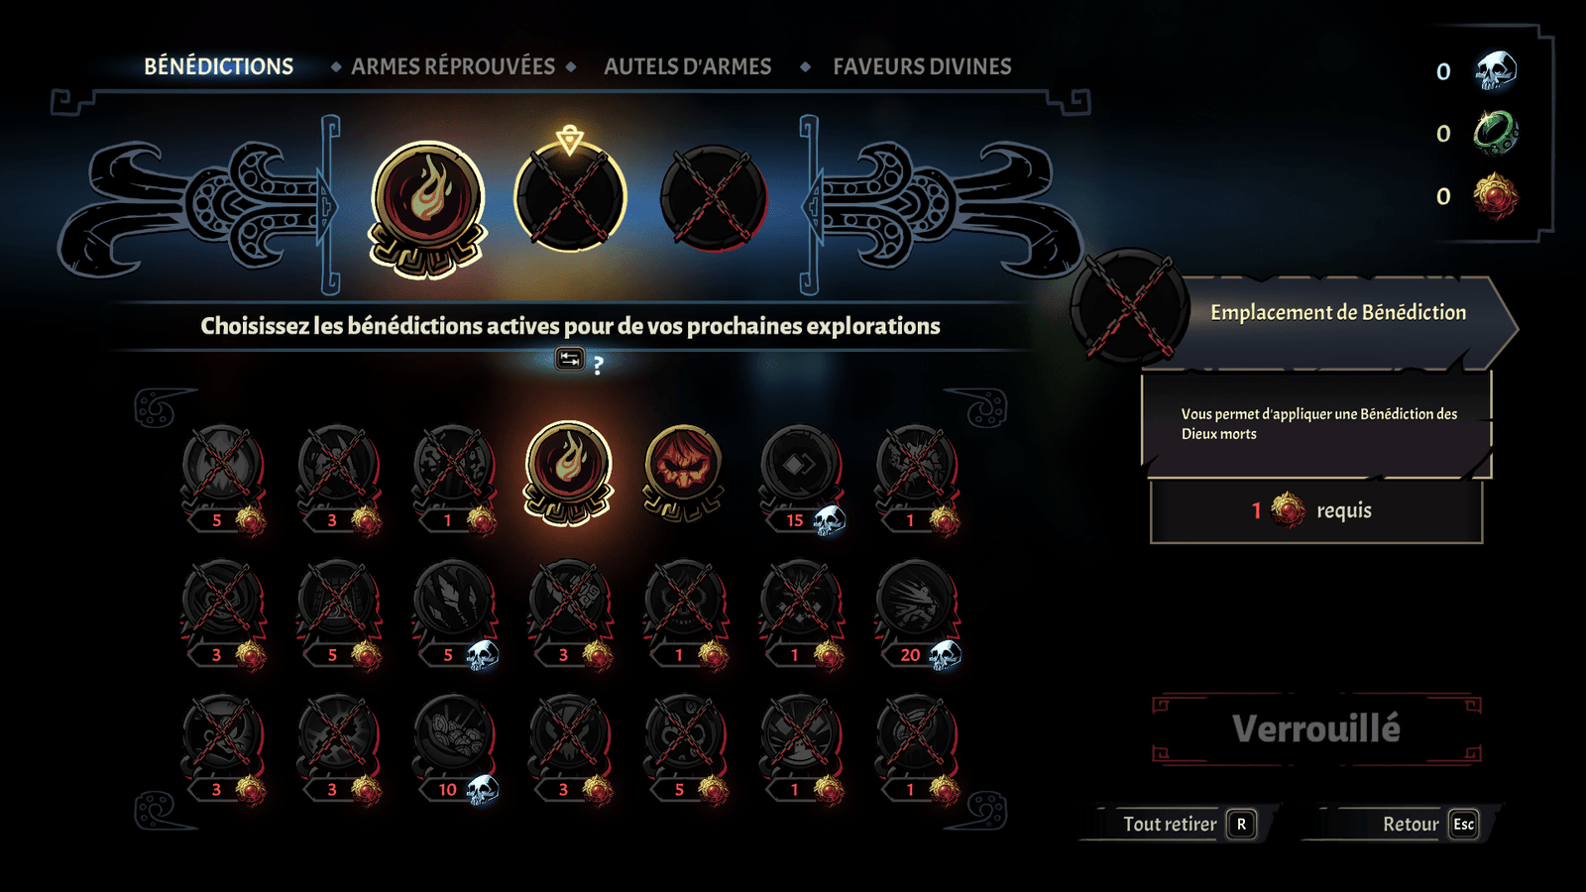Click the Verrouillé locked button
The width and height of the screenshot is (1586, 892).
pyautogui.click(x=1316, y=728)
